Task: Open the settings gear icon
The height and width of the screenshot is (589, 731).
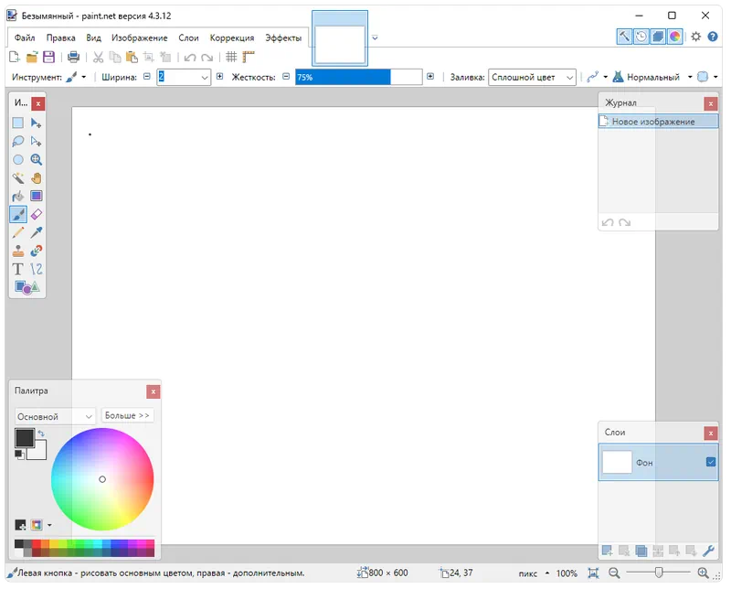Action: tap(696, 37)
